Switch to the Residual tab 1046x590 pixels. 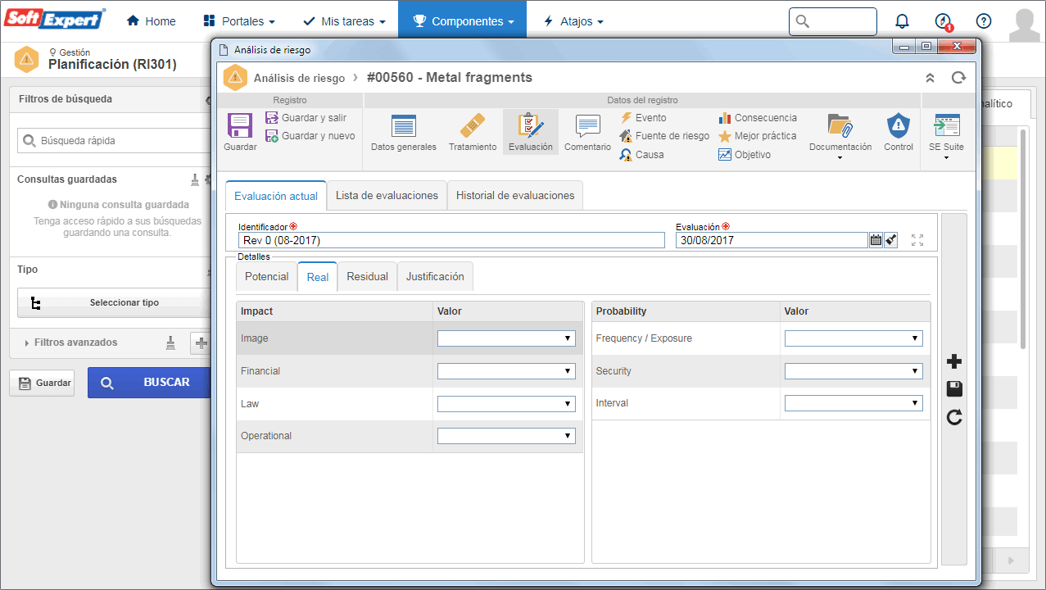(367, 277)
